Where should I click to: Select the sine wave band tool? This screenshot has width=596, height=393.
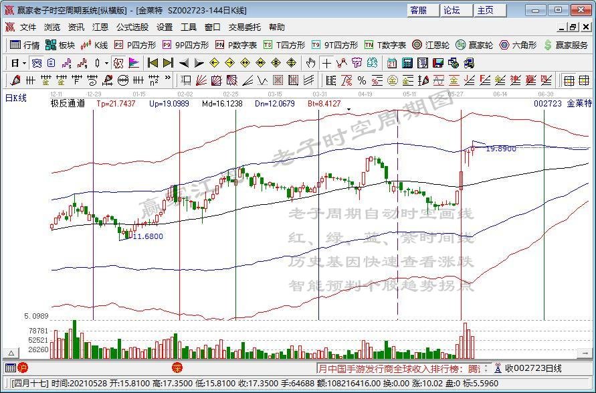439,80
